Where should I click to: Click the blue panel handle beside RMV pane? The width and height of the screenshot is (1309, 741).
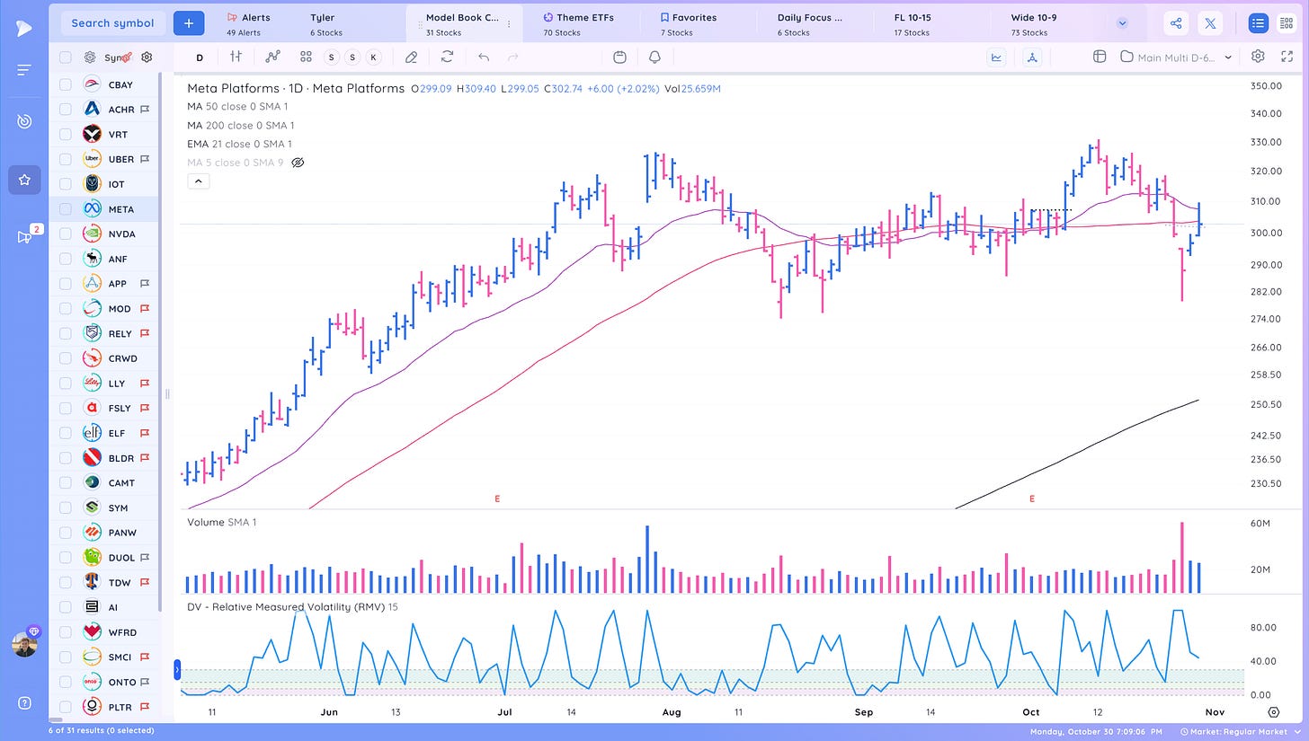click(x=177, y=669)
